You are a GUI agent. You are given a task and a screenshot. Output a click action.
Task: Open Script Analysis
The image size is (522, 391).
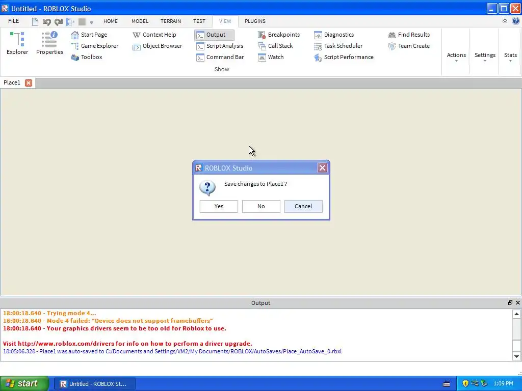(x=220, y=46)
